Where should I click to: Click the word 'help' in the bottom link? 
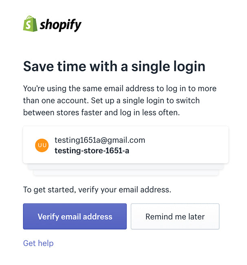tap(46, 243)
